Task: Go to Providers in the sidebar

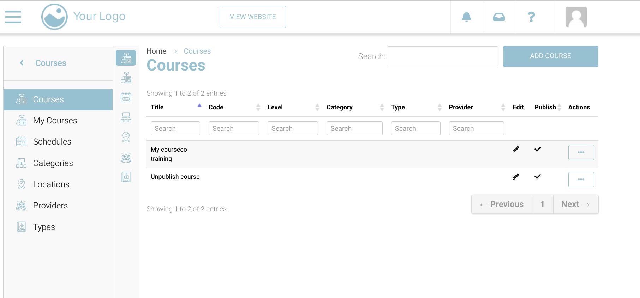Action: 50,206
